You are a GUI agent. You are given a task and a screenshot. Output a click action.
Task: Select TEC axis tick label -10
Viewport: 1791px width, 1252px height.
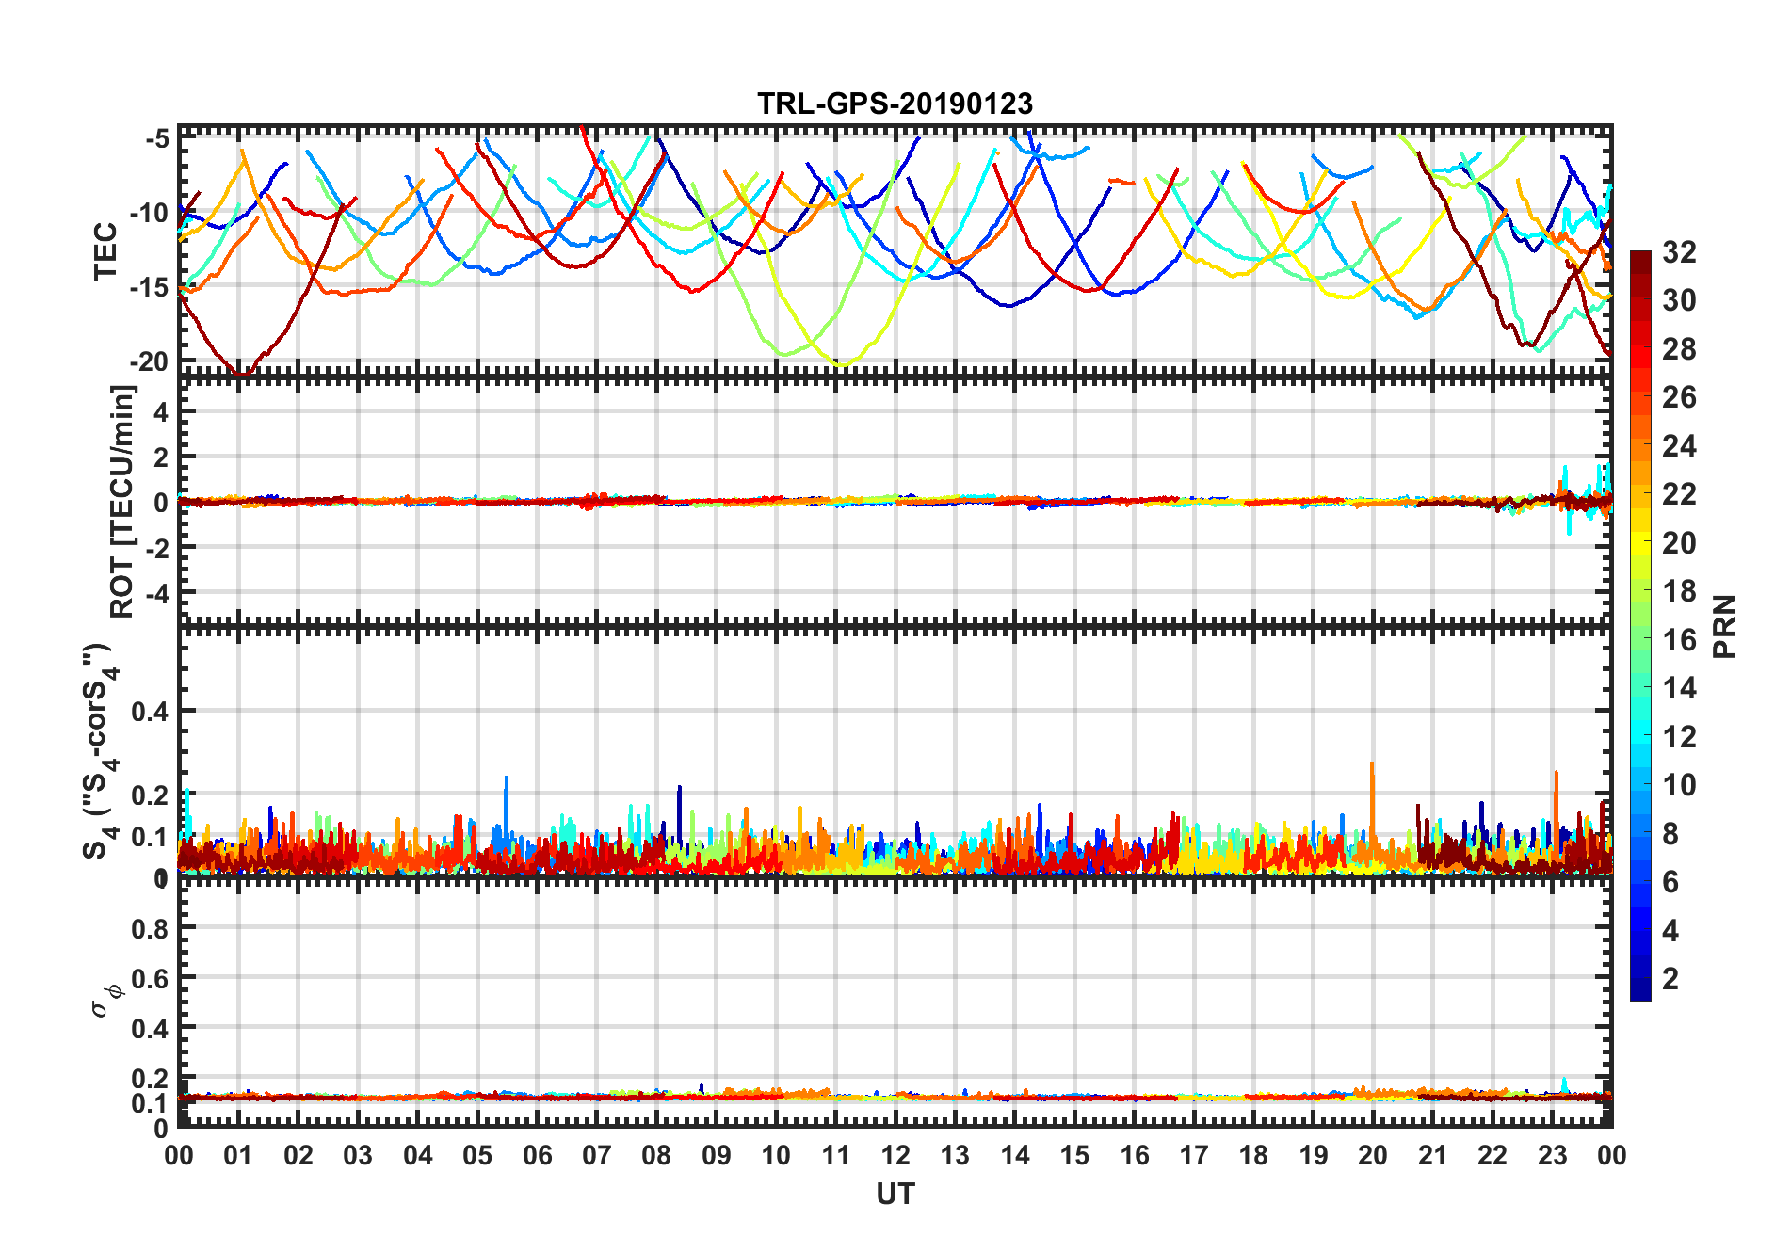pyautogui.click(x=149, y=213)
